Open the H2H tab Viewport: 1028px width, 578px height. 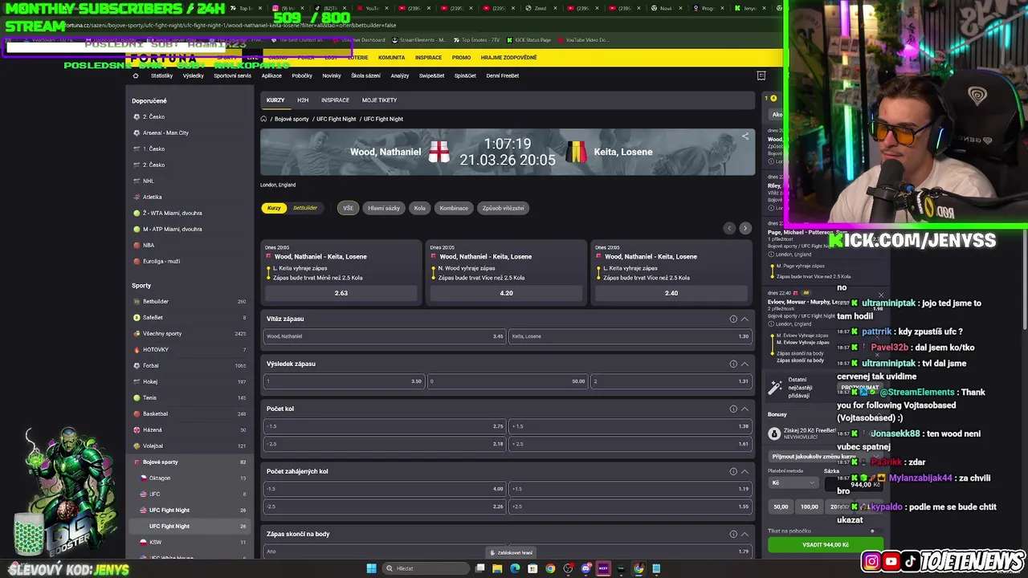tap(303, 100)
